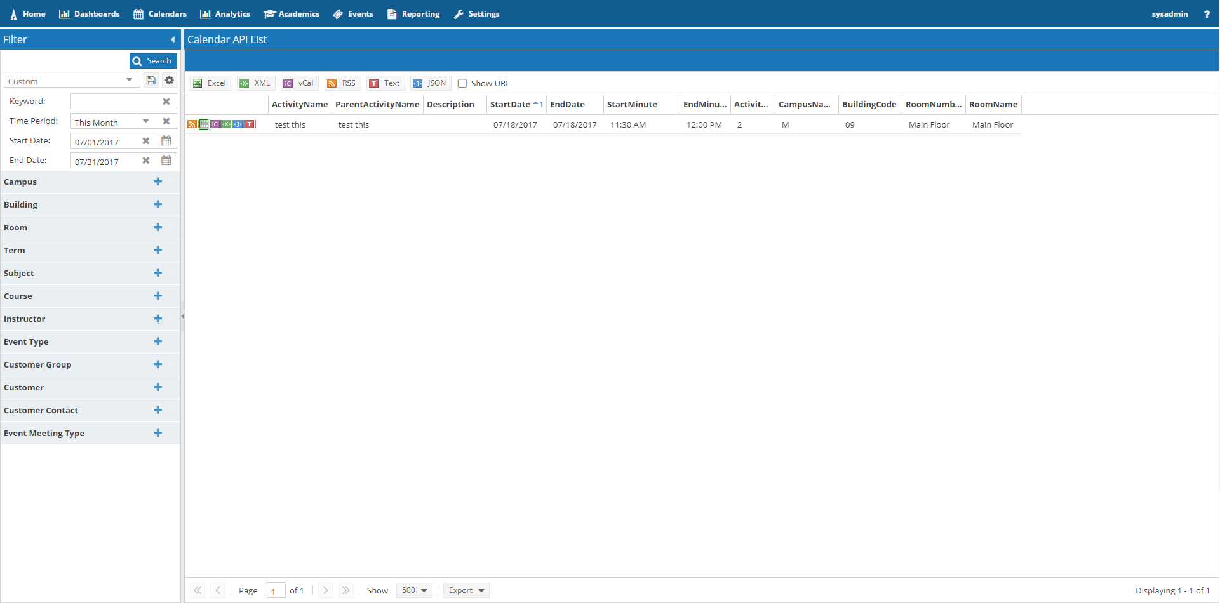This screenshot has height=603, width=1220.
Task: Open the Analytics menu
Action: tap(225, 14)
